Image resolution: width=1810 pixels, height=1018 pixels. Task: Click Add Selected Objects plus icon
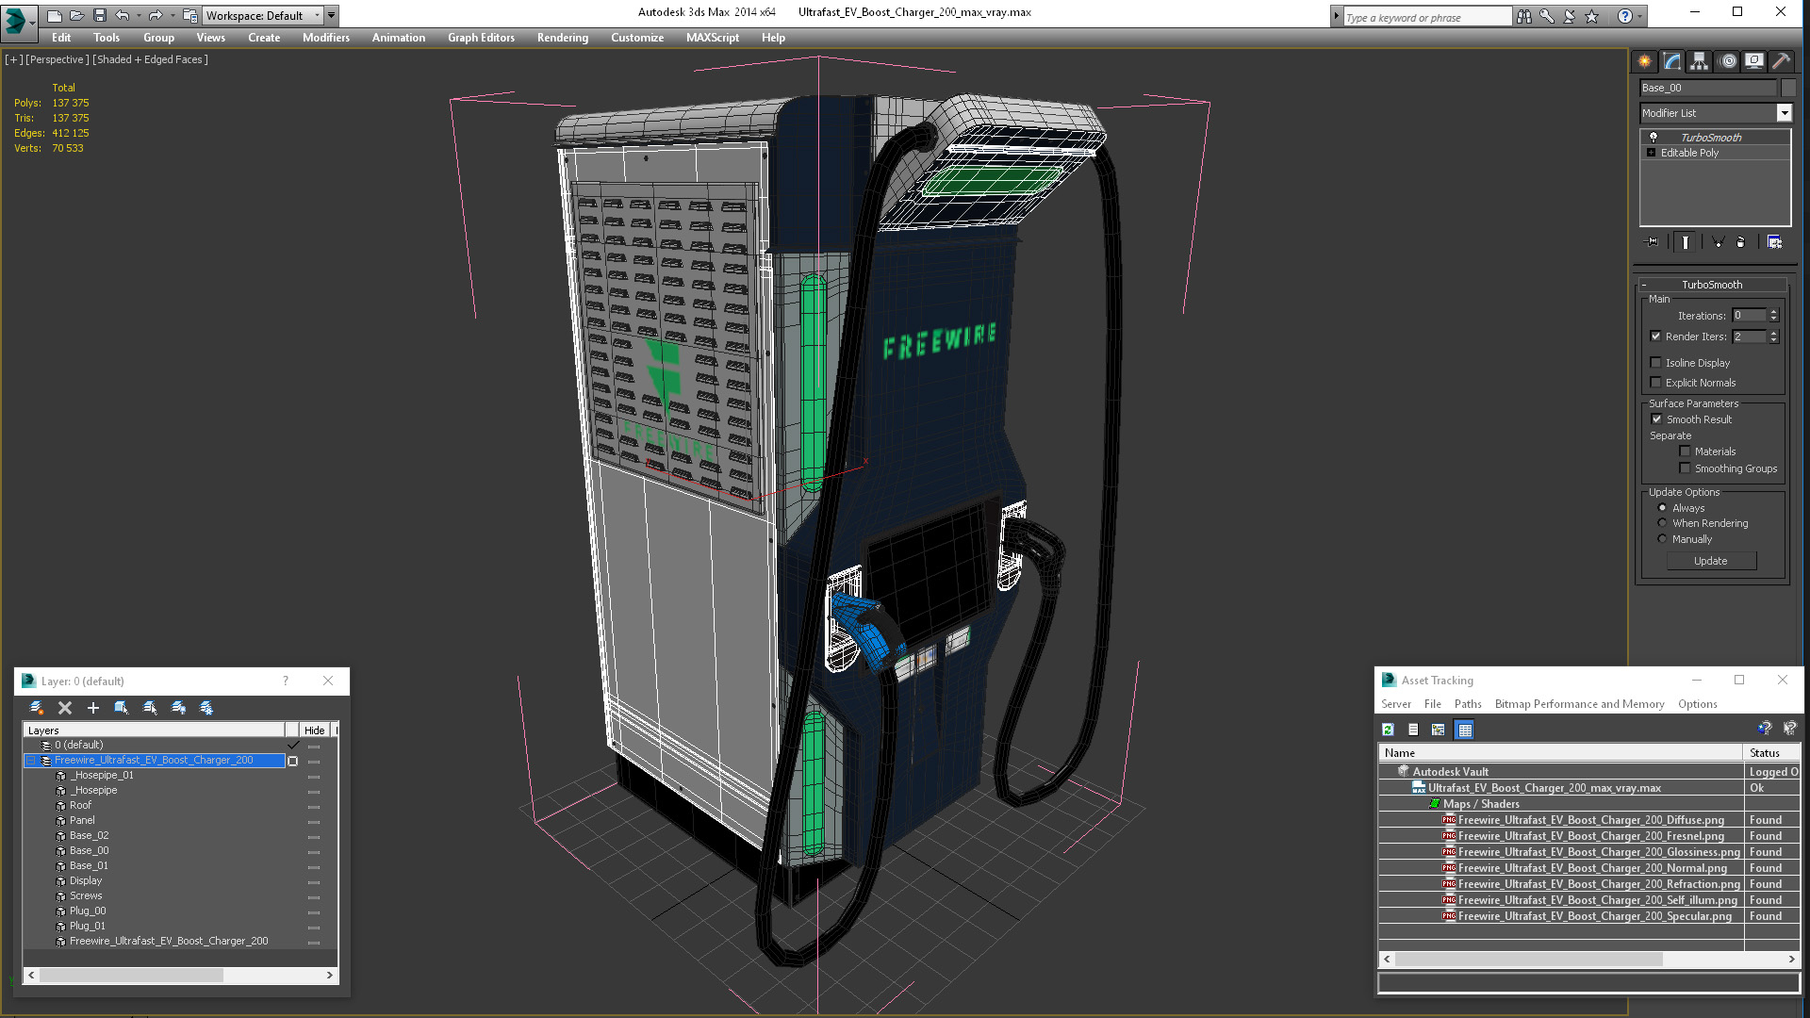click(x=93, y=708)
